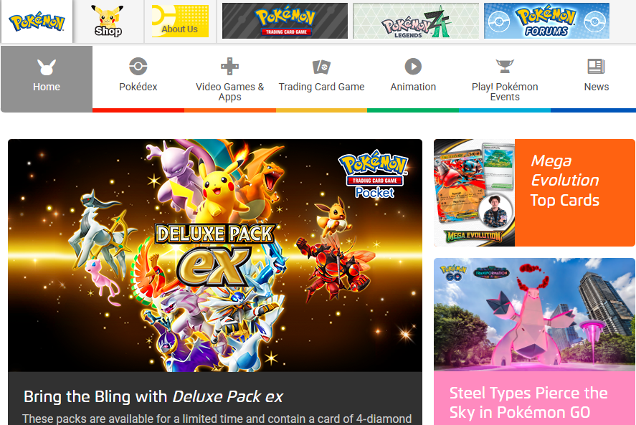Go to the Home tab
The image size is (636, 425).
tap(47, 79)
